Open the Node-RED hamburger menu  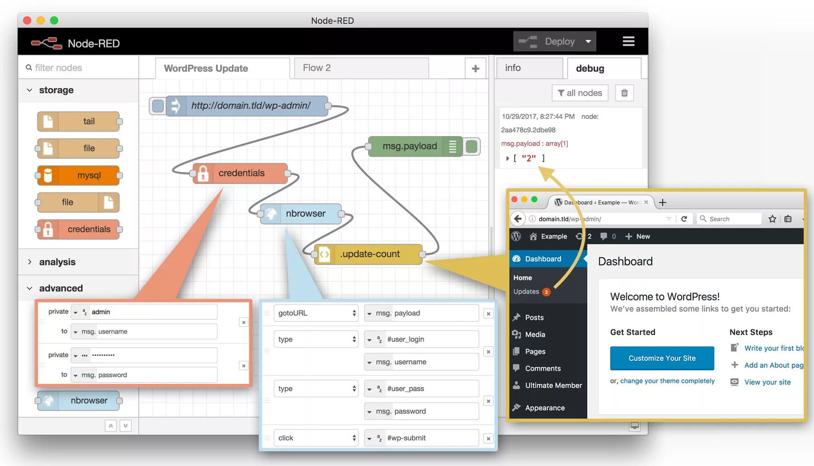628,41
